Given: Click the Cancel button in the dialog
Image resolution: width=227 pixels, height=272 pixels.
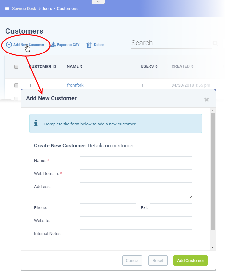Looking at the screenshot, I should click(x=132, y=260).
